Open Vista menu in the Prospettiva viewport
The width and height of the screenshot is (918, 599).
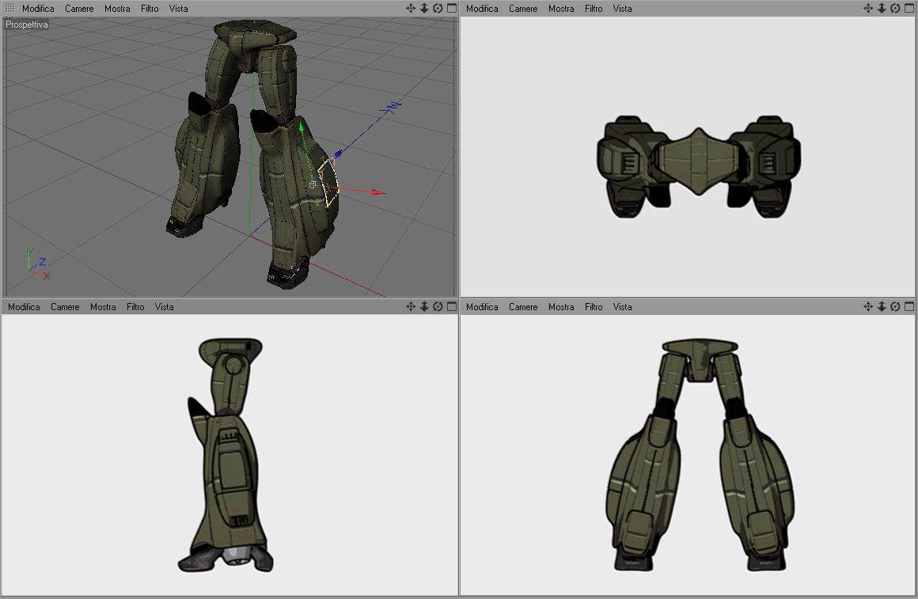point(178,8)
